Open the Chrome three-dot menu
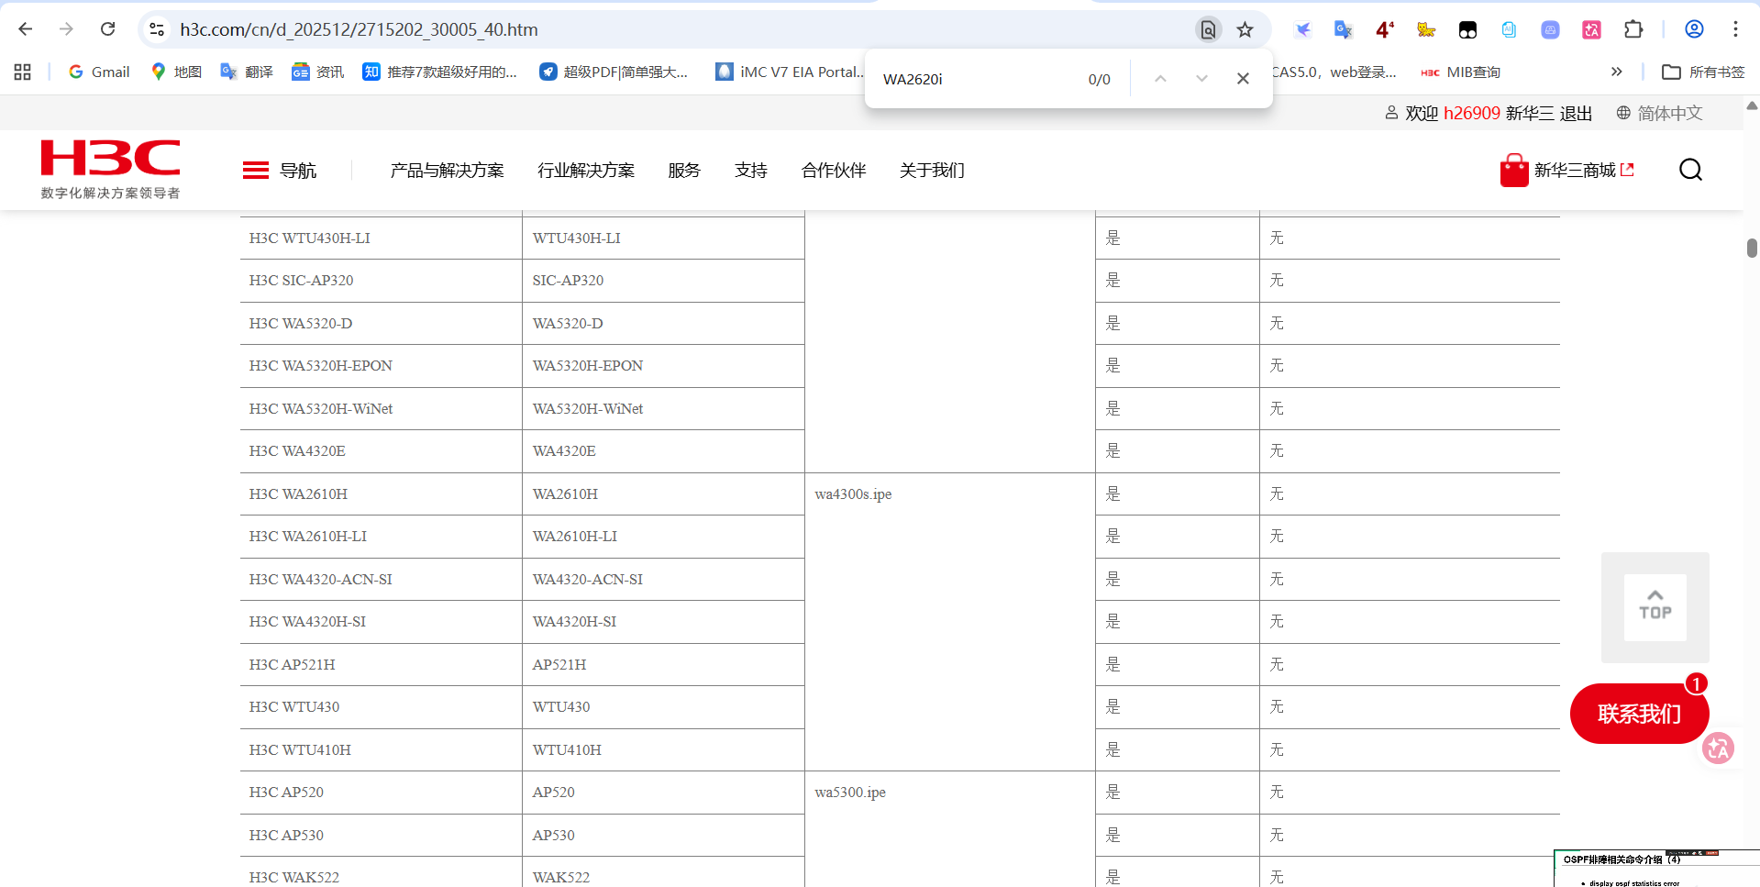 [x=1735, y=29]
